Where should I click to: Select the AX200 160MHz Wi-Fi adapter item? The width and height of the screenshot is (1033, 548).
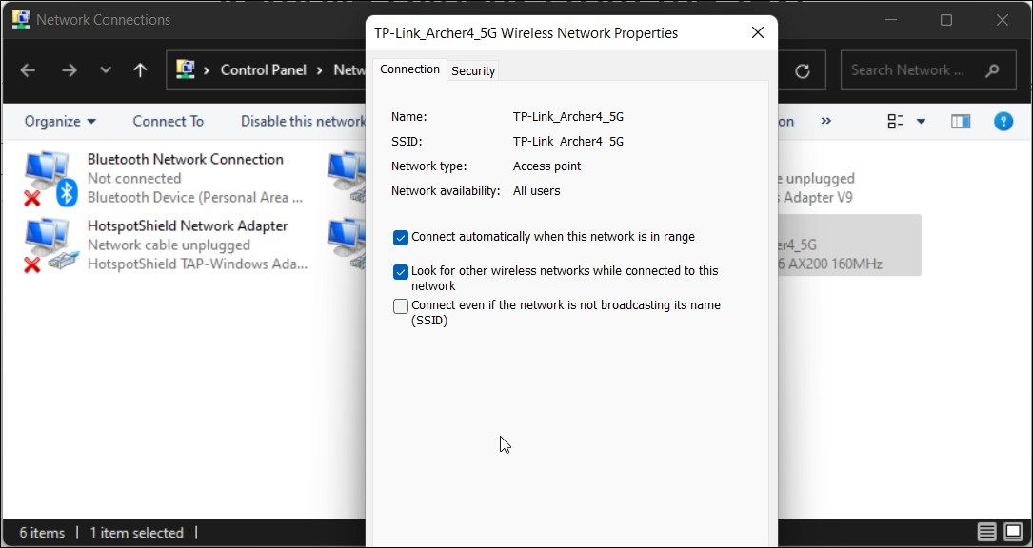pyautogui.click(x=848, y=245)
